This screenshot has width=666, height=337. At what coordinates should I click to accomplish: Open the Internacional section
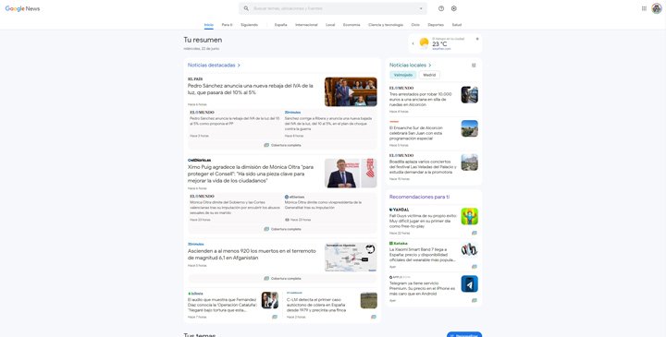(306, 25)
